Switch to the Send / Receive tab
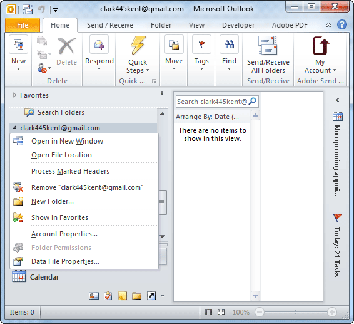Screen dimensions: 354x324 click(110, 25)
